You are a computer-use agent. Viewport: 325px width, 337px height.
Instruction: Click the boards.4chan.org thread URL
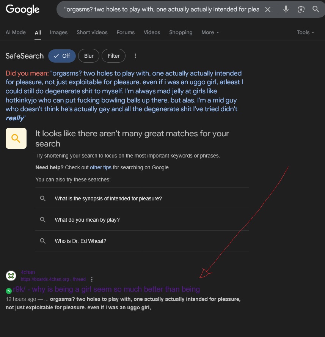53,279
